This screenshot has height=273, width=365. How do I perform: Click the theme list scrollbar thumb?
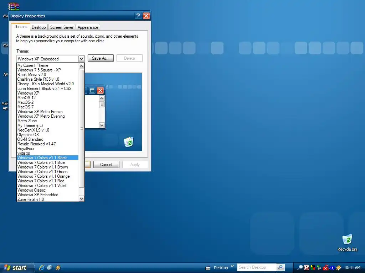[82, 128]
